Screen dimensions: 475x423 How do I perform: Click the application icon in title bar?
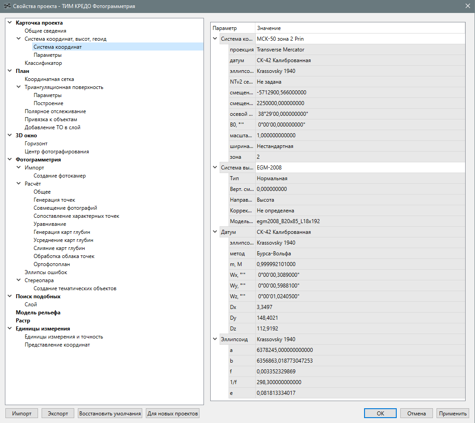[7, 6]
